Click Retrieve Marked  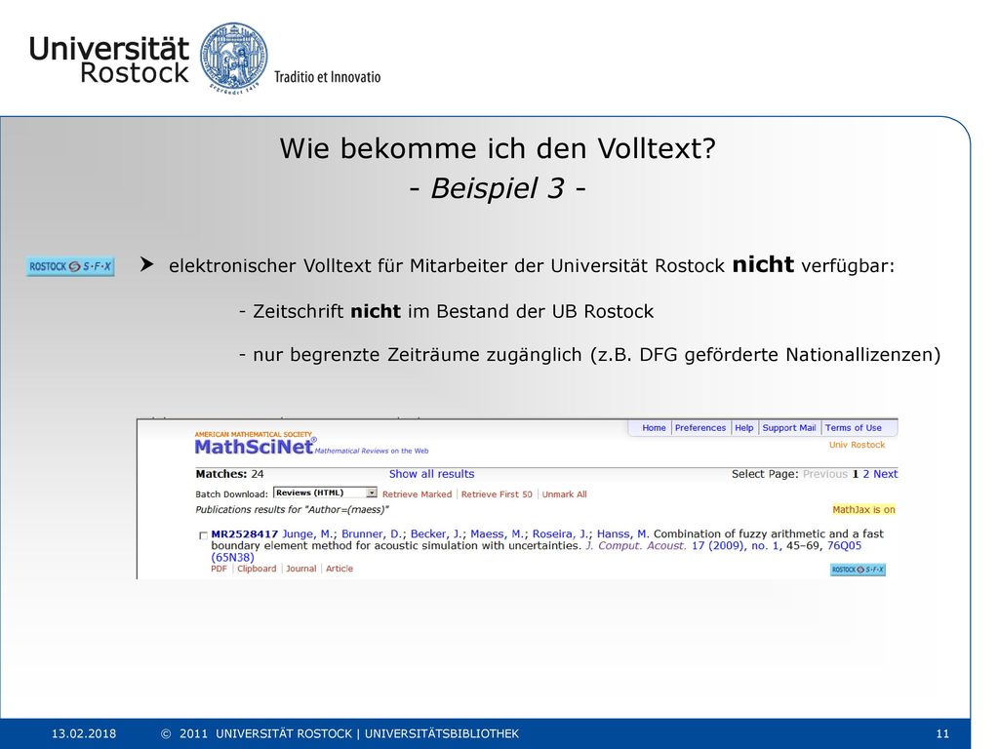(417, 494)
